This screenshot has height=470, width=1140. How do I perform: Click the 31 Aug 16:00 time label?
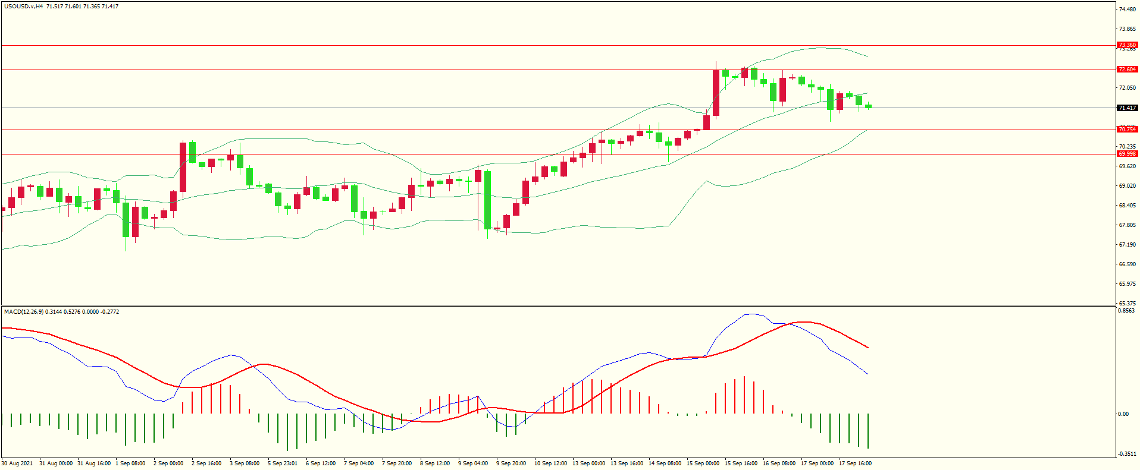point(94,463)
